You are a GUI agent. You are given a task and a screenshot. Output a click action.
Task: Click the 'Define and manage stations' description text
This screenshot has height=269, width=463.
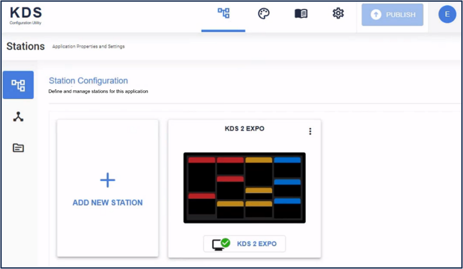pyautogui.click(x=98, y=92)
